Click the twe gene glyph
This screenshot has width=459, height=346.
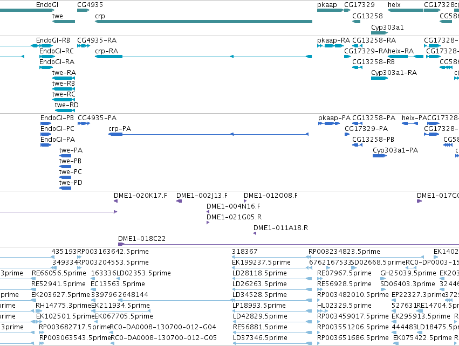(x=64, y=22)
